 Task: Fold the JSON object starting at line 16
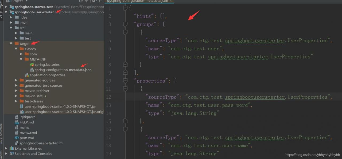tap(125, 129)
